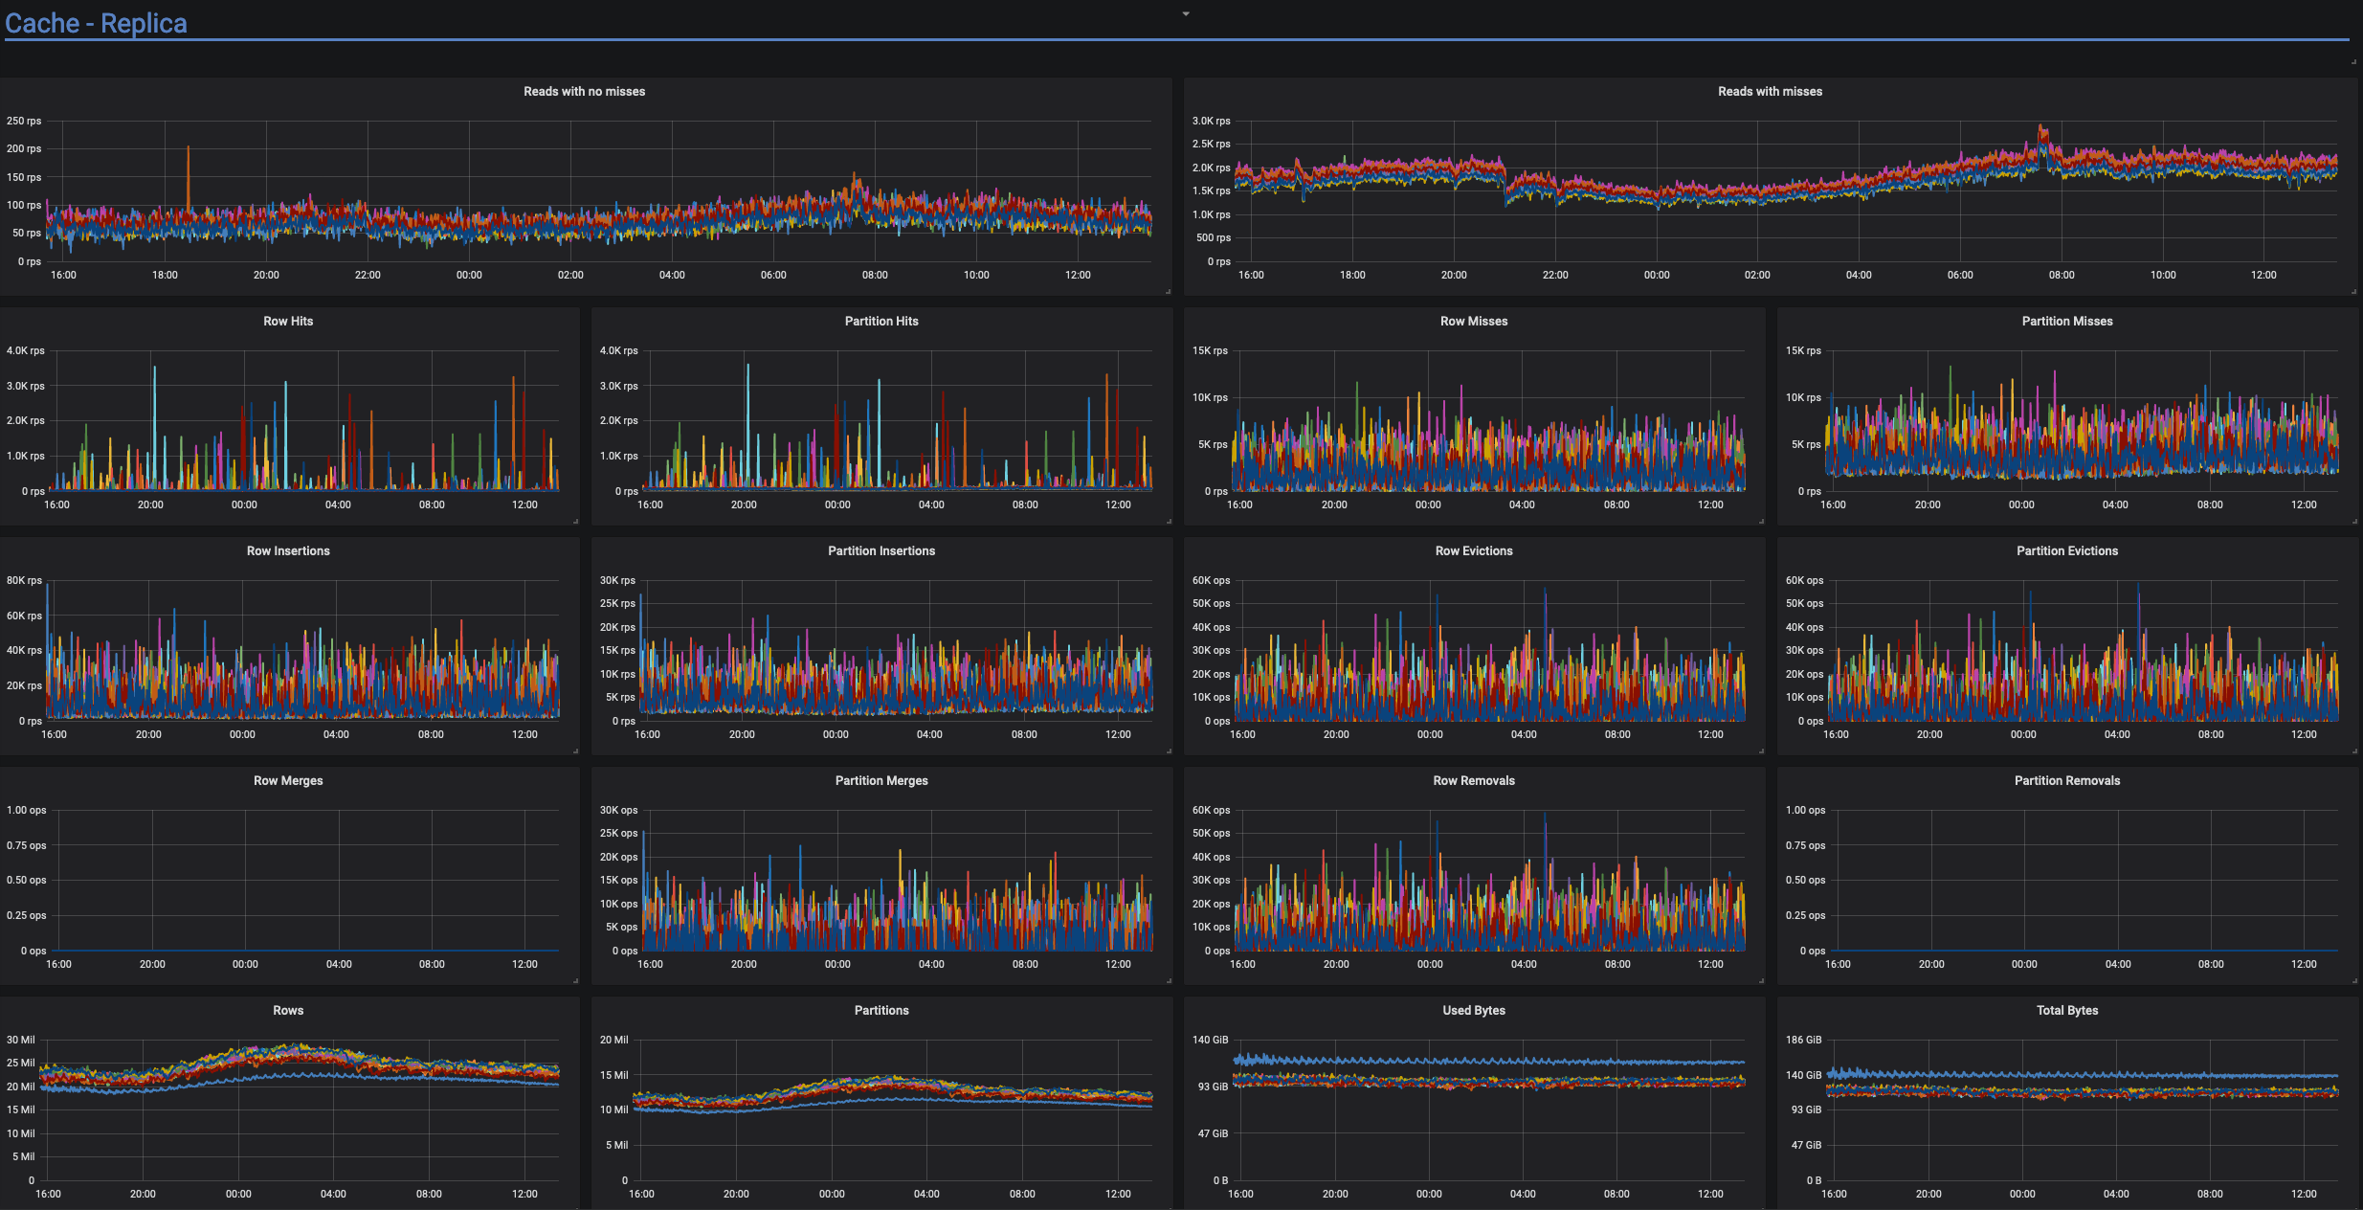This screenshot has height=1210, width=2363.
Task: Click resize handle of Partition Hits panel
Action: (1169, 521)
